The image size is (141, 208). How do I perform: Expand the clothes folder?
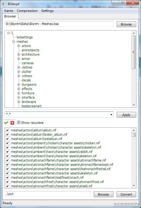coord(19,67)
